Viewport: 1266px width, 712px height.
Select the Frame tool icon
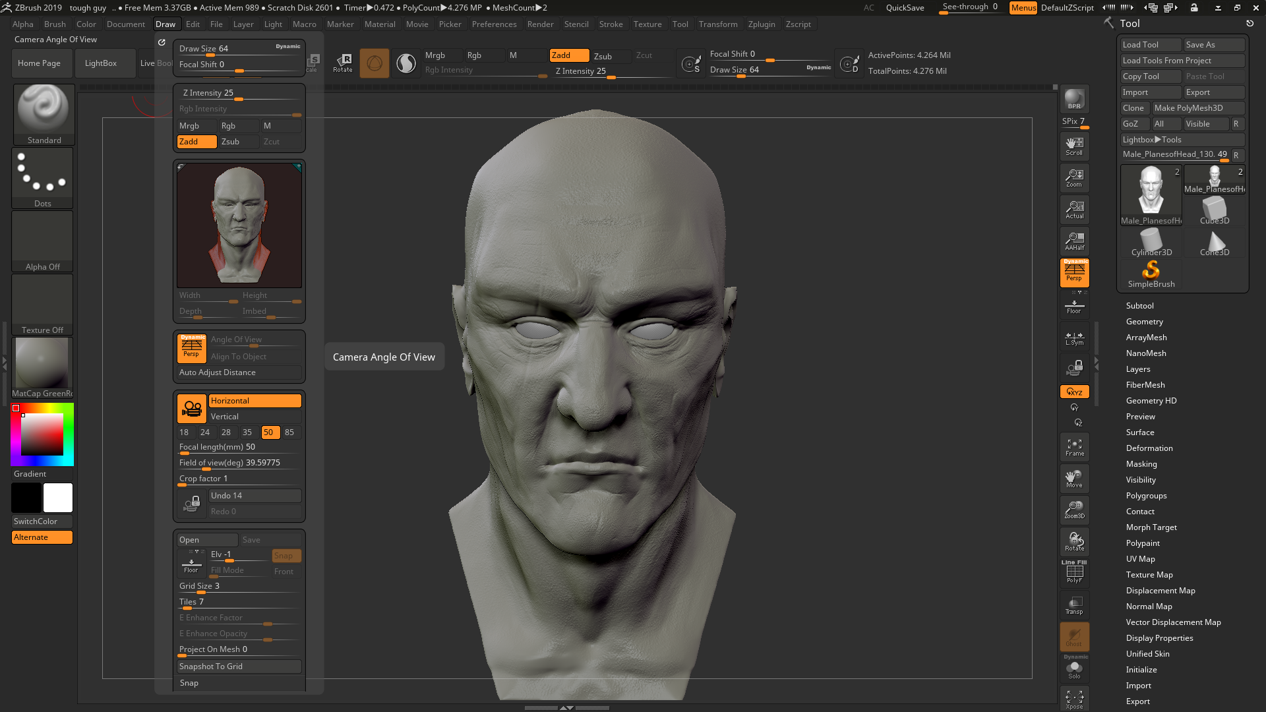tap(1075, 446)
